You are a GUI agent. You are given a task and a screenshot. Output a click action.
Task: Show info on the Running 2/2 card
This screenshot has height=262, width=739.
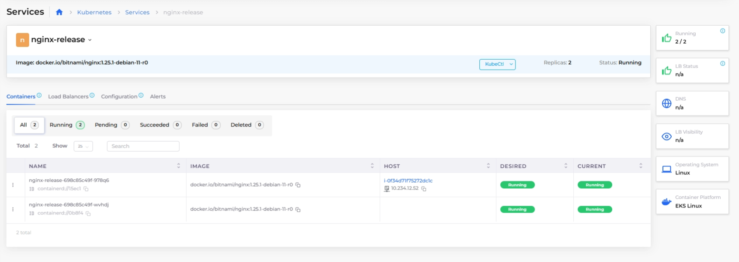coord(723,31)
